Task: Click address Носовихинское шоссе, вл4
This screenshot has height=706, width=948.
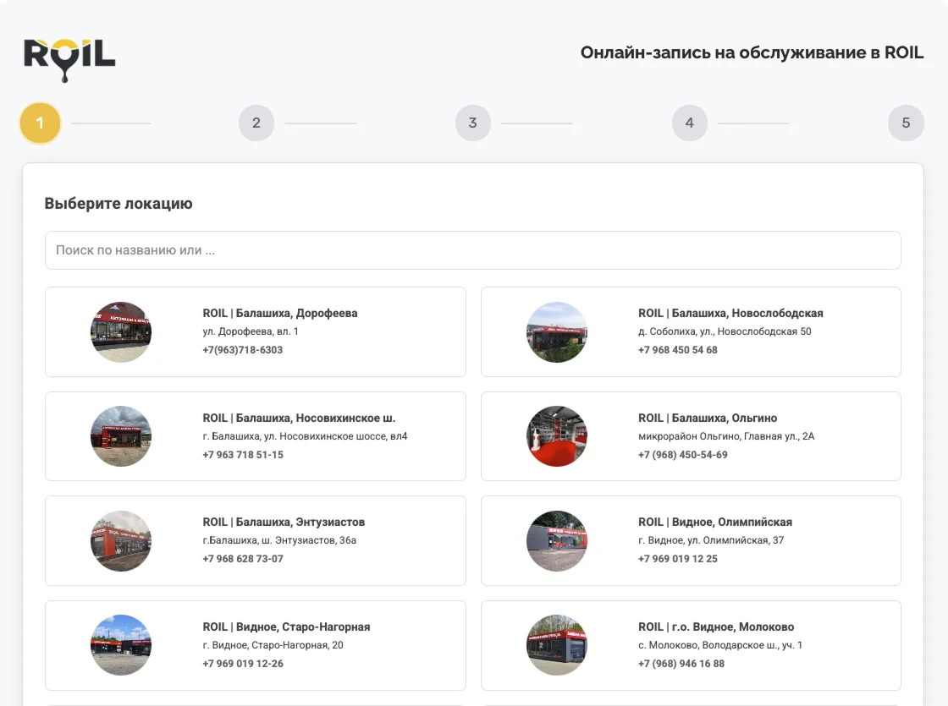Action: [305, 436]
